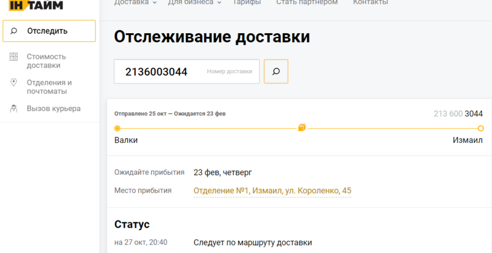Open Стоимость доставки via its calculator icon
Viewport: 492px width, 253px height.
(14, 57)
